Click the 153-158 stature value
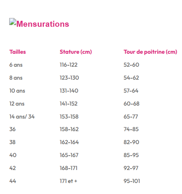The height and width of the screenshot is (194, 182). pyautogui.click(x=69, y=116)
